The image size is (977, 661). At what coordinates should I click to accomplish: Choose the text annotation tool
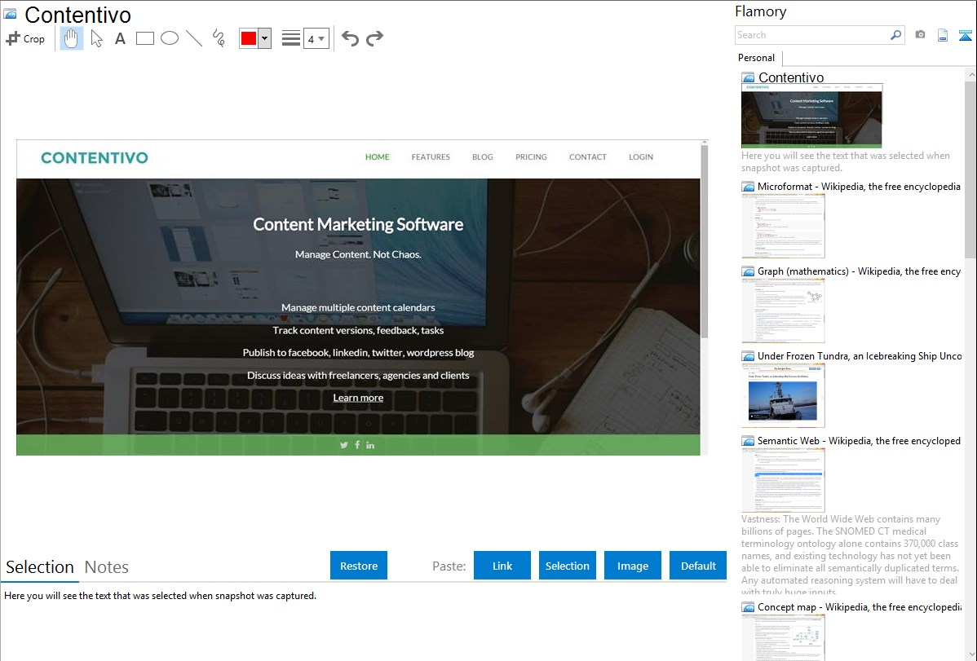(120, 38)
